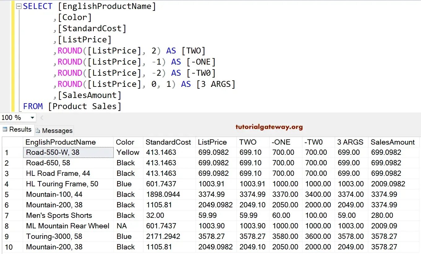Select the cell Touring-3000, 58
Screen dimensions: 421x254
pos(68,237)
